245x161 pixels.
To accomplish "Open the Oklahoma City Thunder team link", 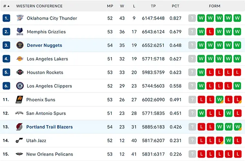I will pyautogui.click(x=52, y=18).
